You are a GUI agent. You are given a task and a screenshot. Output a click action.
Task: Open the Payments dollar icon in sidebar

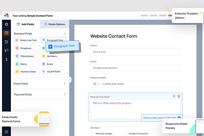tap(6, 60)
